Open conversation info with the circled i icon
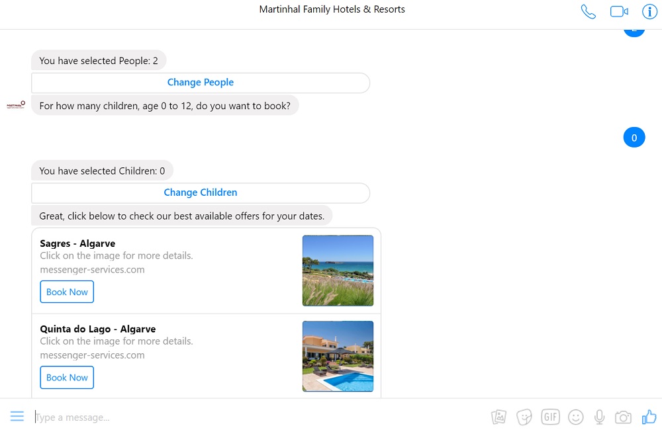This screenshot has height=430, width=662. tap(649, 12)
